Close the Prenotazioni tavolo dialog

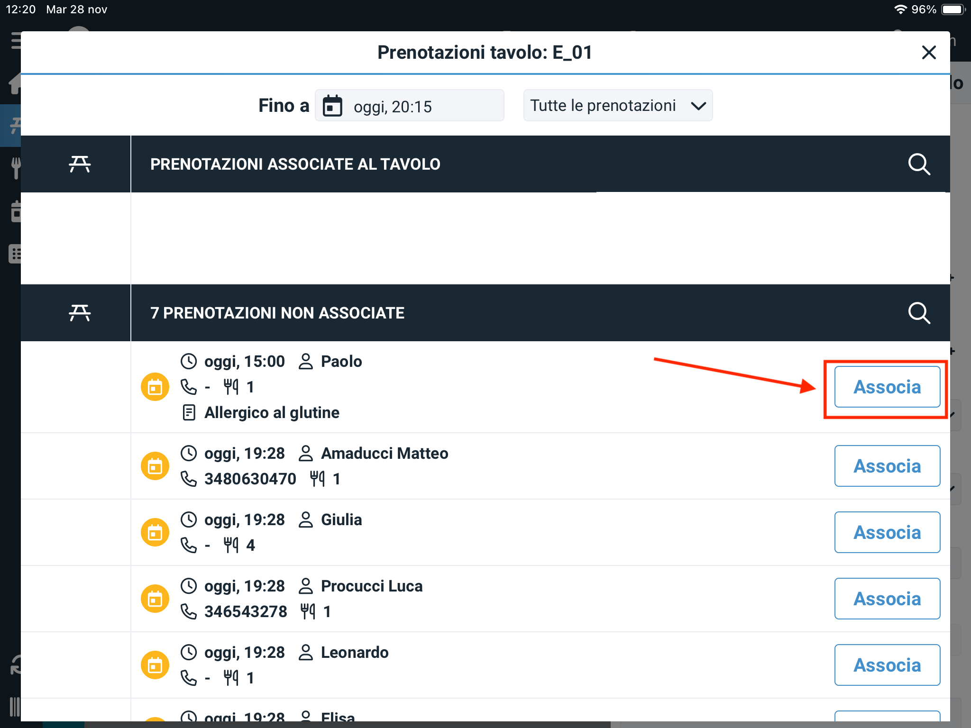[929, 52]
